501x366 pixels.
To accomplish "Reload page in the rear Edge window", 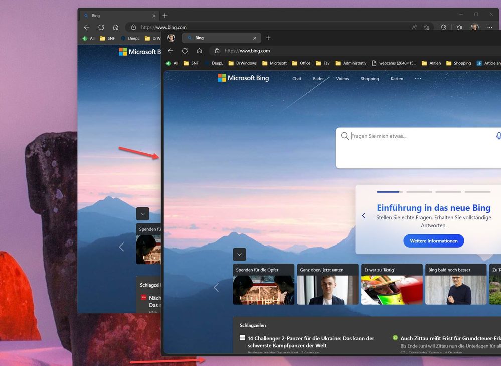I will point(101,27).
